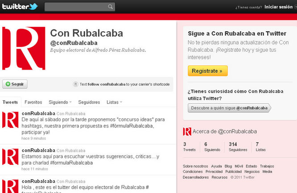
Task: Open Negocios footer link
Action: (x=252, y=172)
